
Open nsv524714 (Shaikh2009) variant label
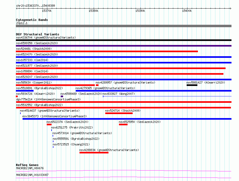tap(123, 111)
